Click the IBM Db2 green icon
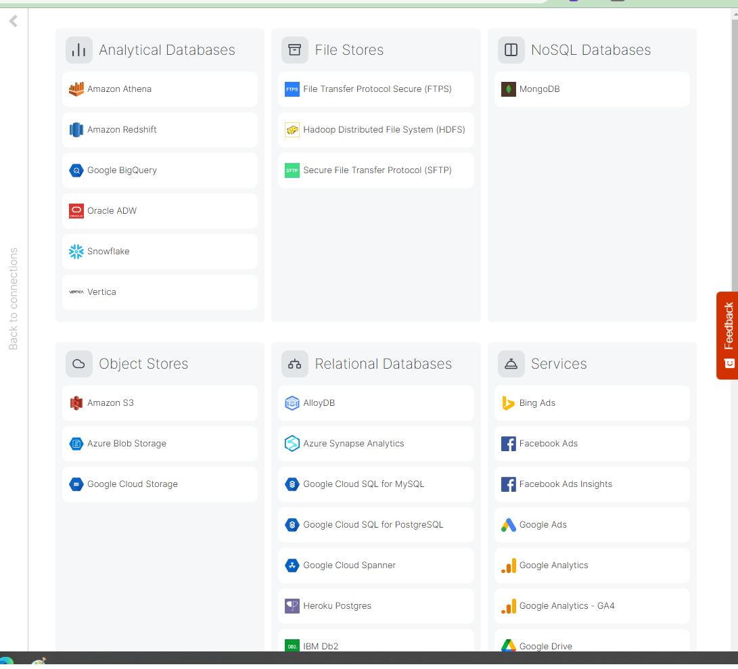Viewport: 738px width, 669px height. pyautogui.click(x=292, y=645)
